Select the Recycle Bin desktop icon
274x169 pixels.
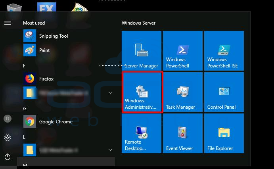pyautogui.click(x=14, y=8)
